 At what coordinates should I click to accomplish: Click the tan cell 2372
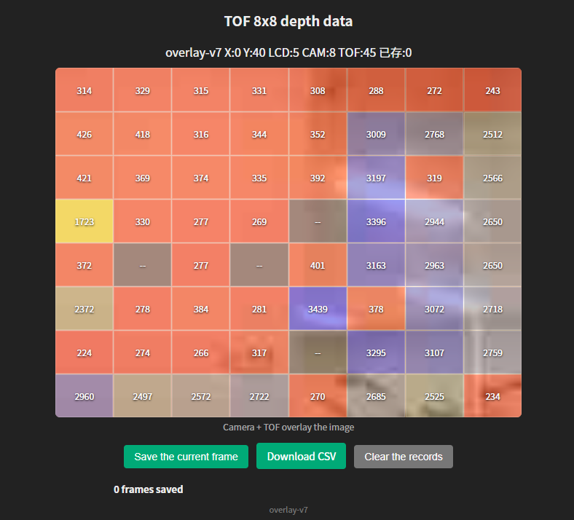point(84,309)
